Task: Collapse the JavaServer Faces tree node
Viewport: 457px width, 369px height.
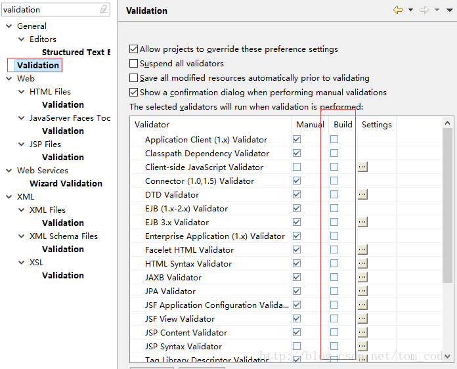Action: pos(21,118)
